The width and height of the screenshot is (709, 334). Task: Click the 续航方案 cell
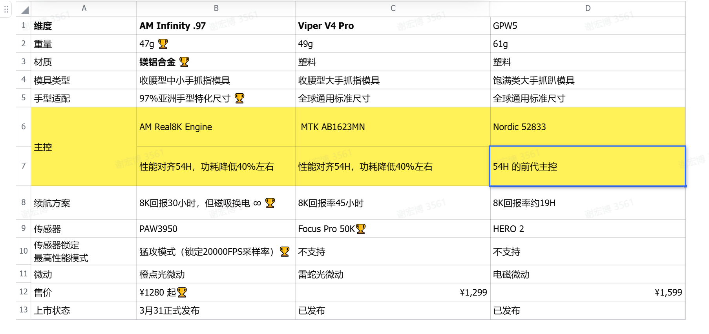(84, 203)
